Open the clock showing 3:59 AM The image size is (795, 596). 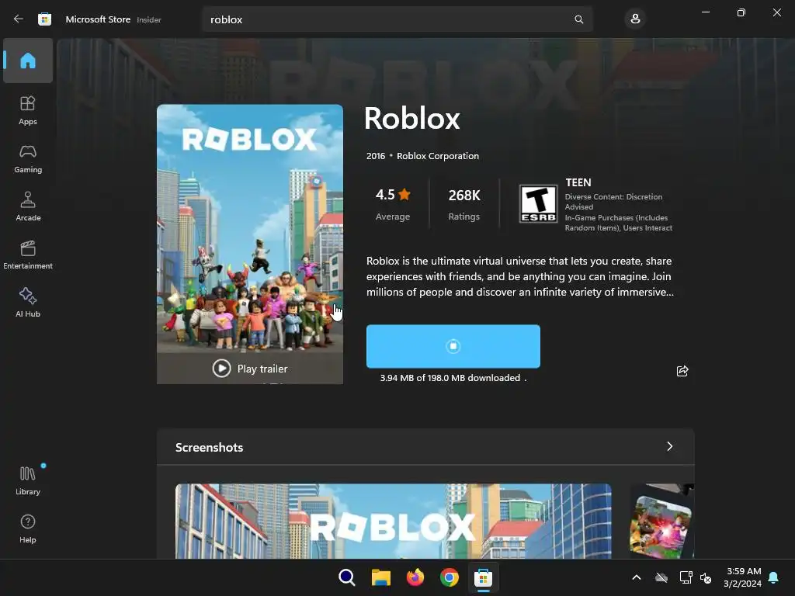[x=743, y=577]
